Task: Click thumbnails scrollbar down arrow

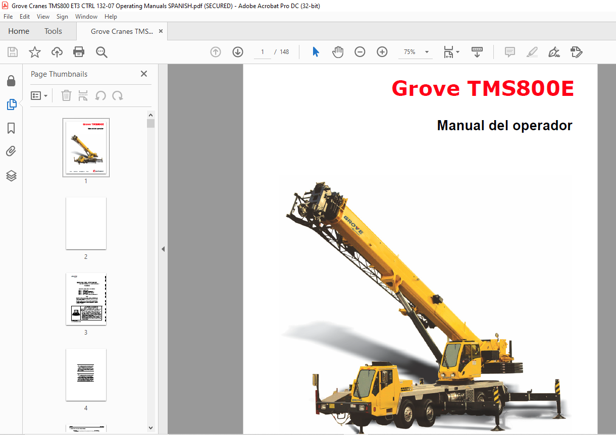Action: 150,428
